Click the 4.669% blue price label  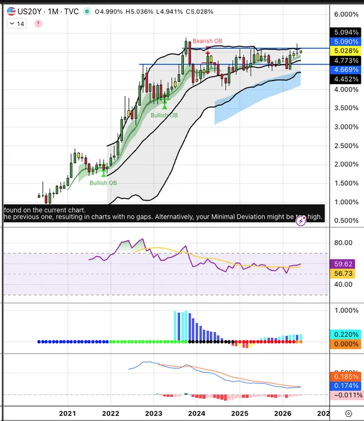(x=345, y=70)
